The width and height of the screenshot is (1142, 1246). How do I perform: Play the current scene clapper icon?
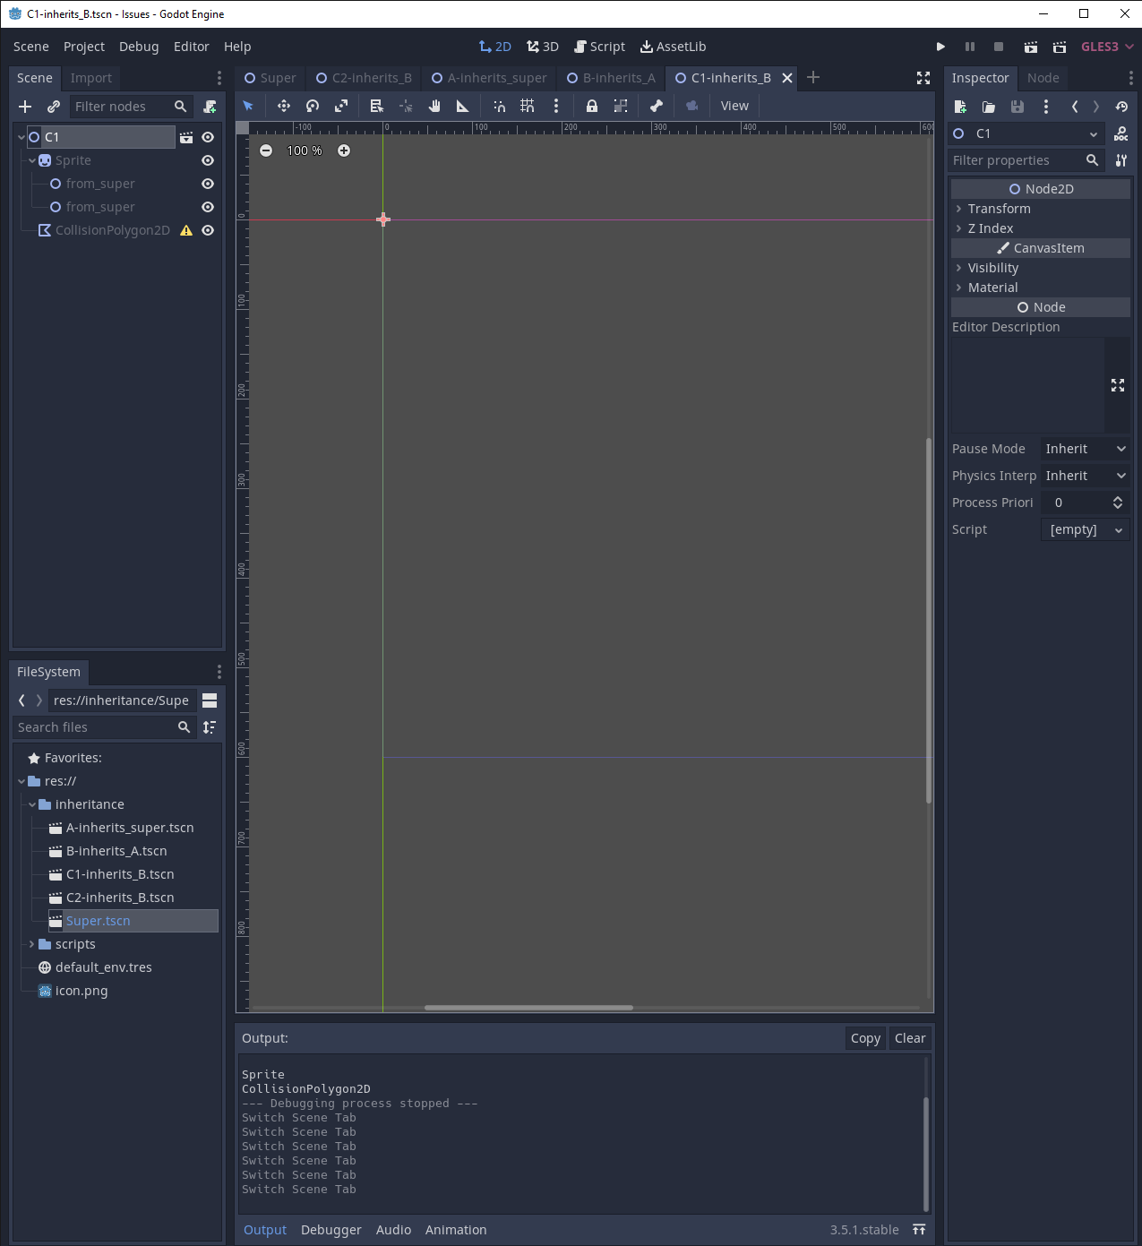click(1031, 47)
